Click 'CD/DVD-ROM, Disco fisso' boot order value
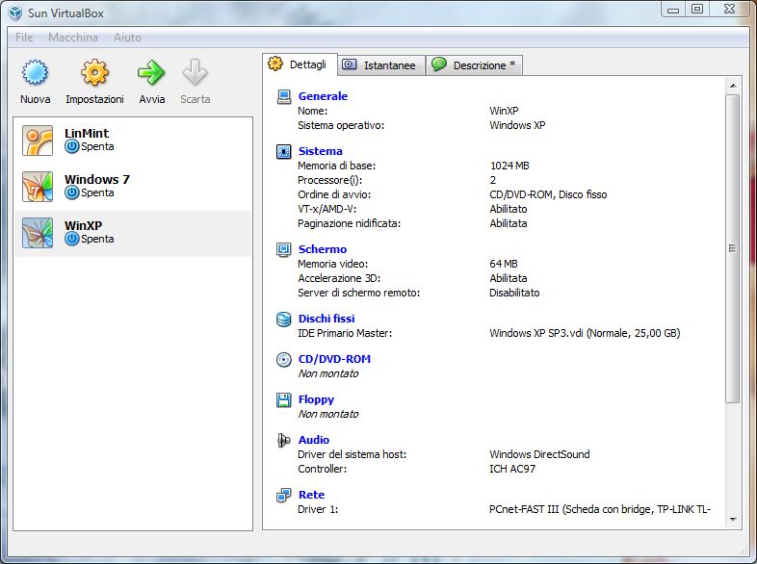Screen dimensions: 757x564 [x=548, y=194]
